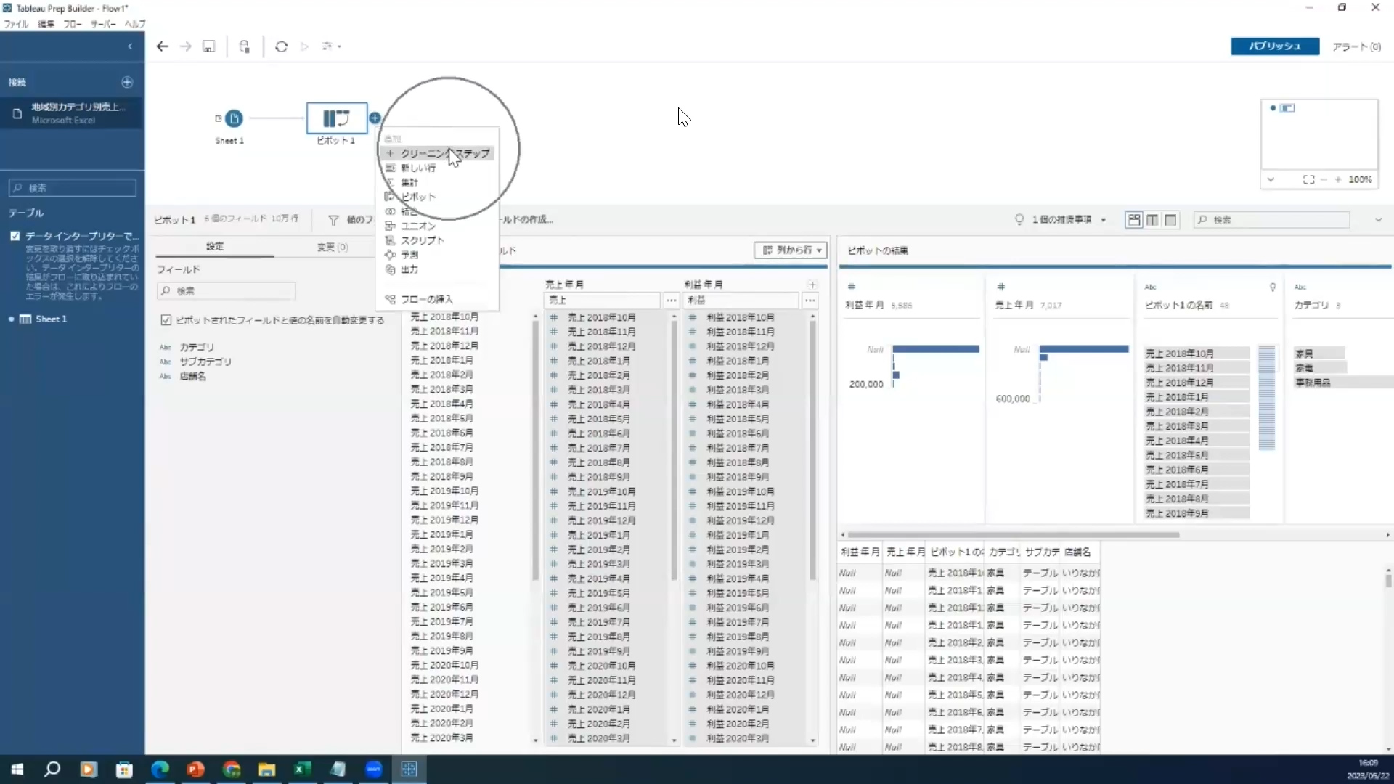Click the パブリッシュ button
The height and width of the screenshot is (784, 1394).
click(1275, 46)
